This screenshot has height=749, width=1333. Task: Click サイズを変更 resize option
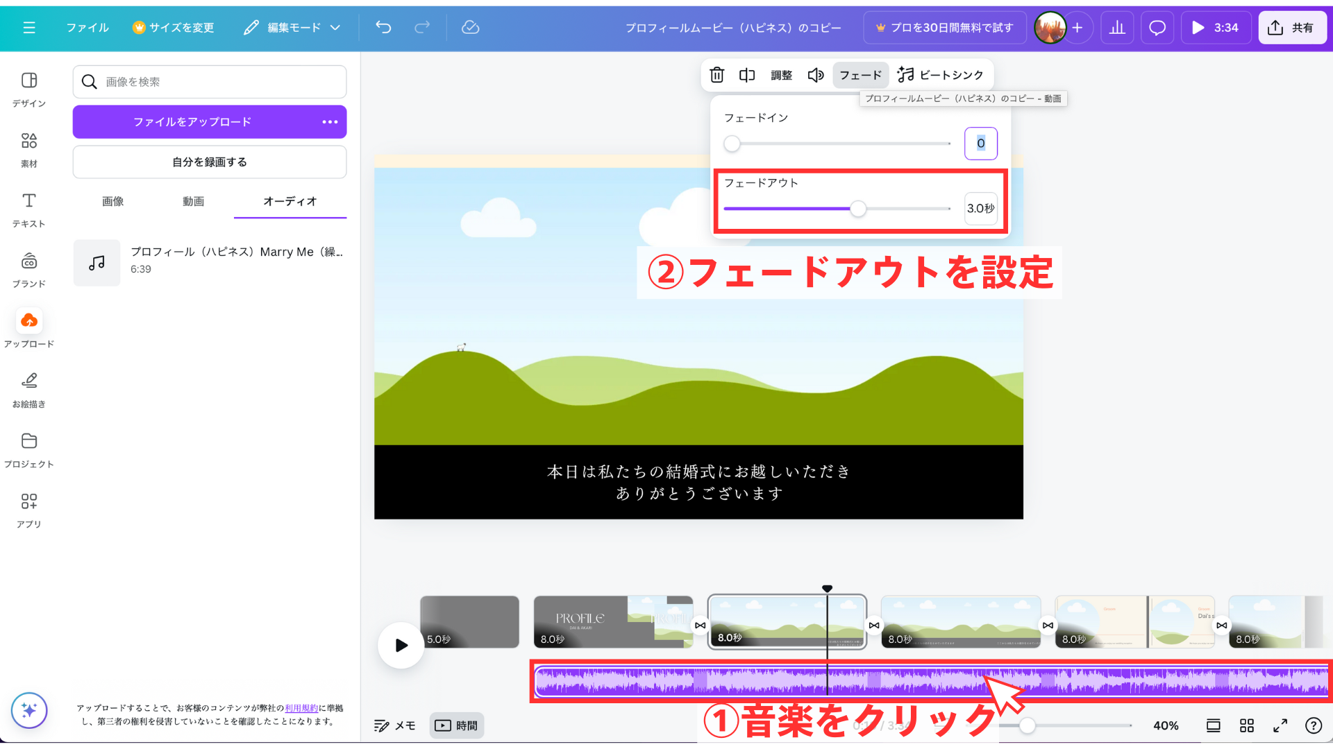coord(174,28)
